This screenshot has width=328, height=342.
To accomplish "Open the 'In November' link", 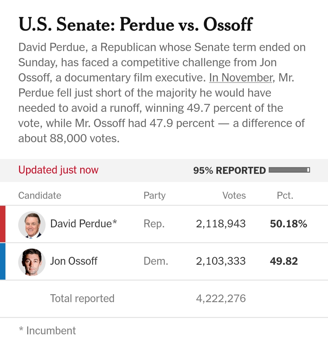I will coord(241,78).
